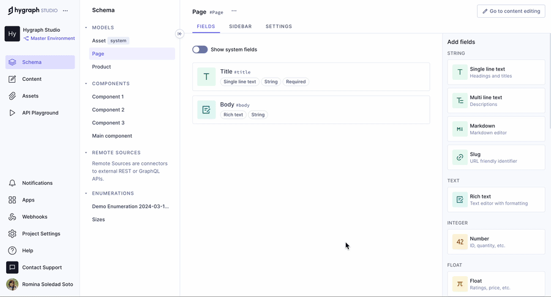Collapse the schema sidebar panel
Viewport: 551px width, 297px height.
click(179, 34)
